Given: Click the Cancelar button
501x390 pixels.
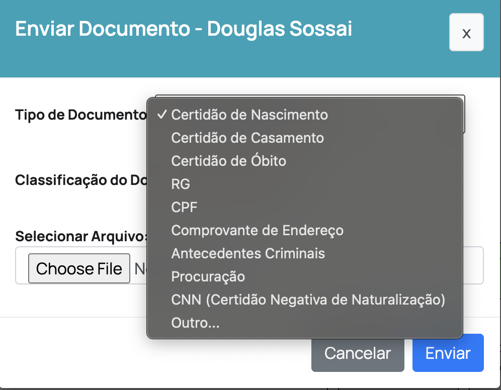Looking at the screenshot, I should coord(357,353).
